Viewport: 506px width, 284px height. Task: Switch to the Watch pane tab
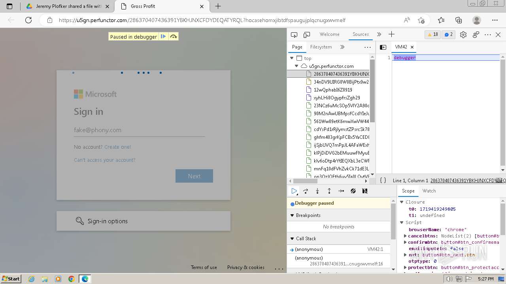coord(429,191)
